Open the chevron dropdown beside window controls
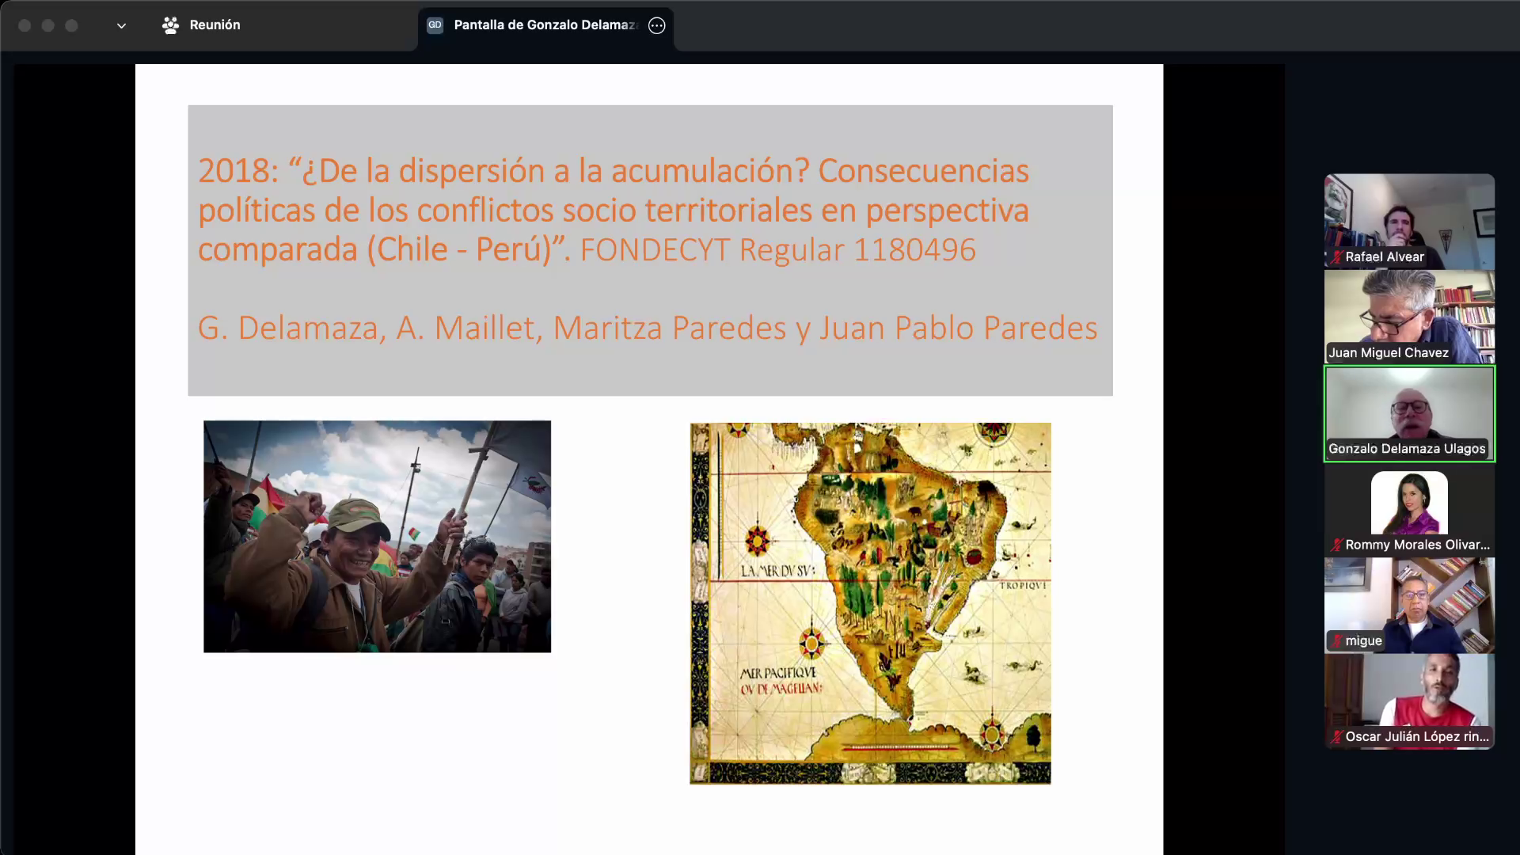The height and width of the screenshot is (855, 1520). [121, 25]
